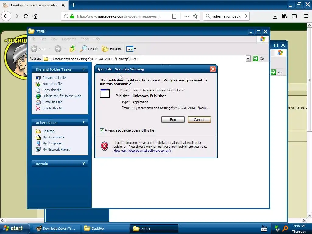Collapse the Other Places panel
The height and width of the screenshot is (234, 312).
(x=83, y=122)
